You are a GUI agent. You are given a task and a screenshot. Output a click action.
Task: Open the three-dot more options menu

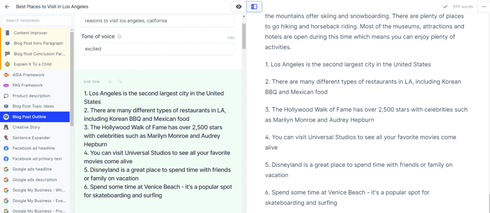pos(484,7)
